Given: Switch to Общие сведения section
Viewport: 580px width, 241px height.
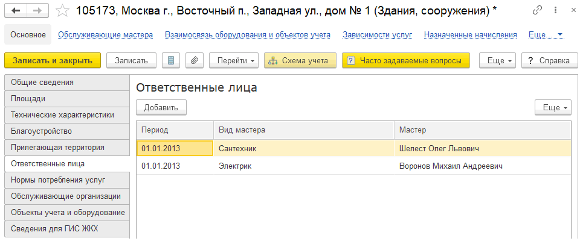Looking at the screenshot, I should point(67,83).
